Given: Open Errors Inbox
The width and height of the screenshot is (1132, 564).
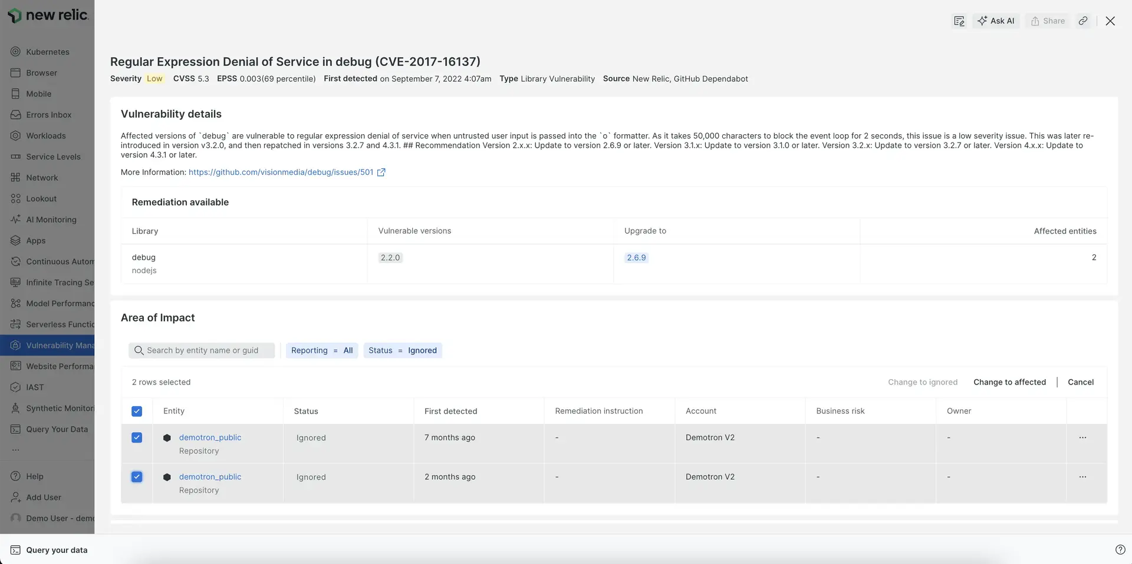Looking at the screenshot, I should click(x=48, y=115).
